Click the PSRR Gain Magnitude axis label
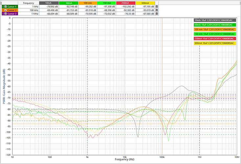 click(4, 86)
